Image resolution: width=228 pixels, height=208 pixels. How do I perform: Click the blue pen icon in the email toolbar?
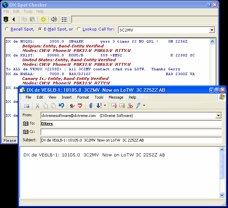point(138,106)
